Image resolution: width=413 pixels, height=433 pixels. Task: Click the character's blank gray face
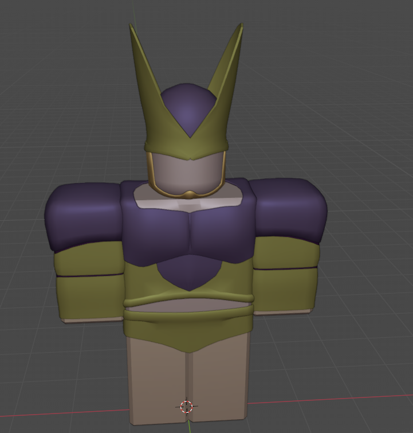188,173
